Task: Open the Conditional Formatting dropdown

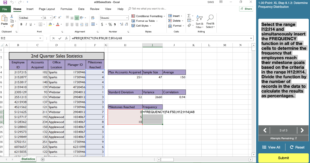Action: pyautogui.click(x=148, y=16)
